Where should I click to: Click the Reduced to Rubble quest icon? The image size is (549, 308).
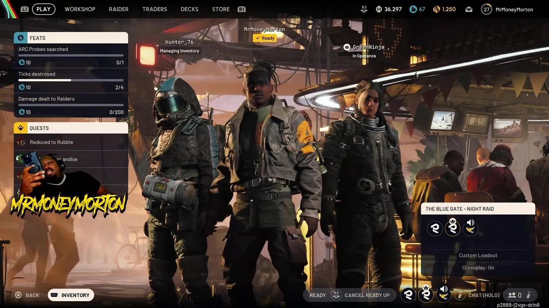point(21,142)
